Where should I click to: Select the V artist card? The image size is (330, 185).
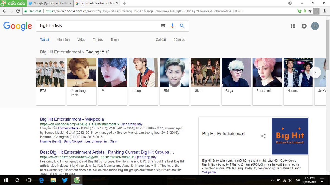point(113,81)
